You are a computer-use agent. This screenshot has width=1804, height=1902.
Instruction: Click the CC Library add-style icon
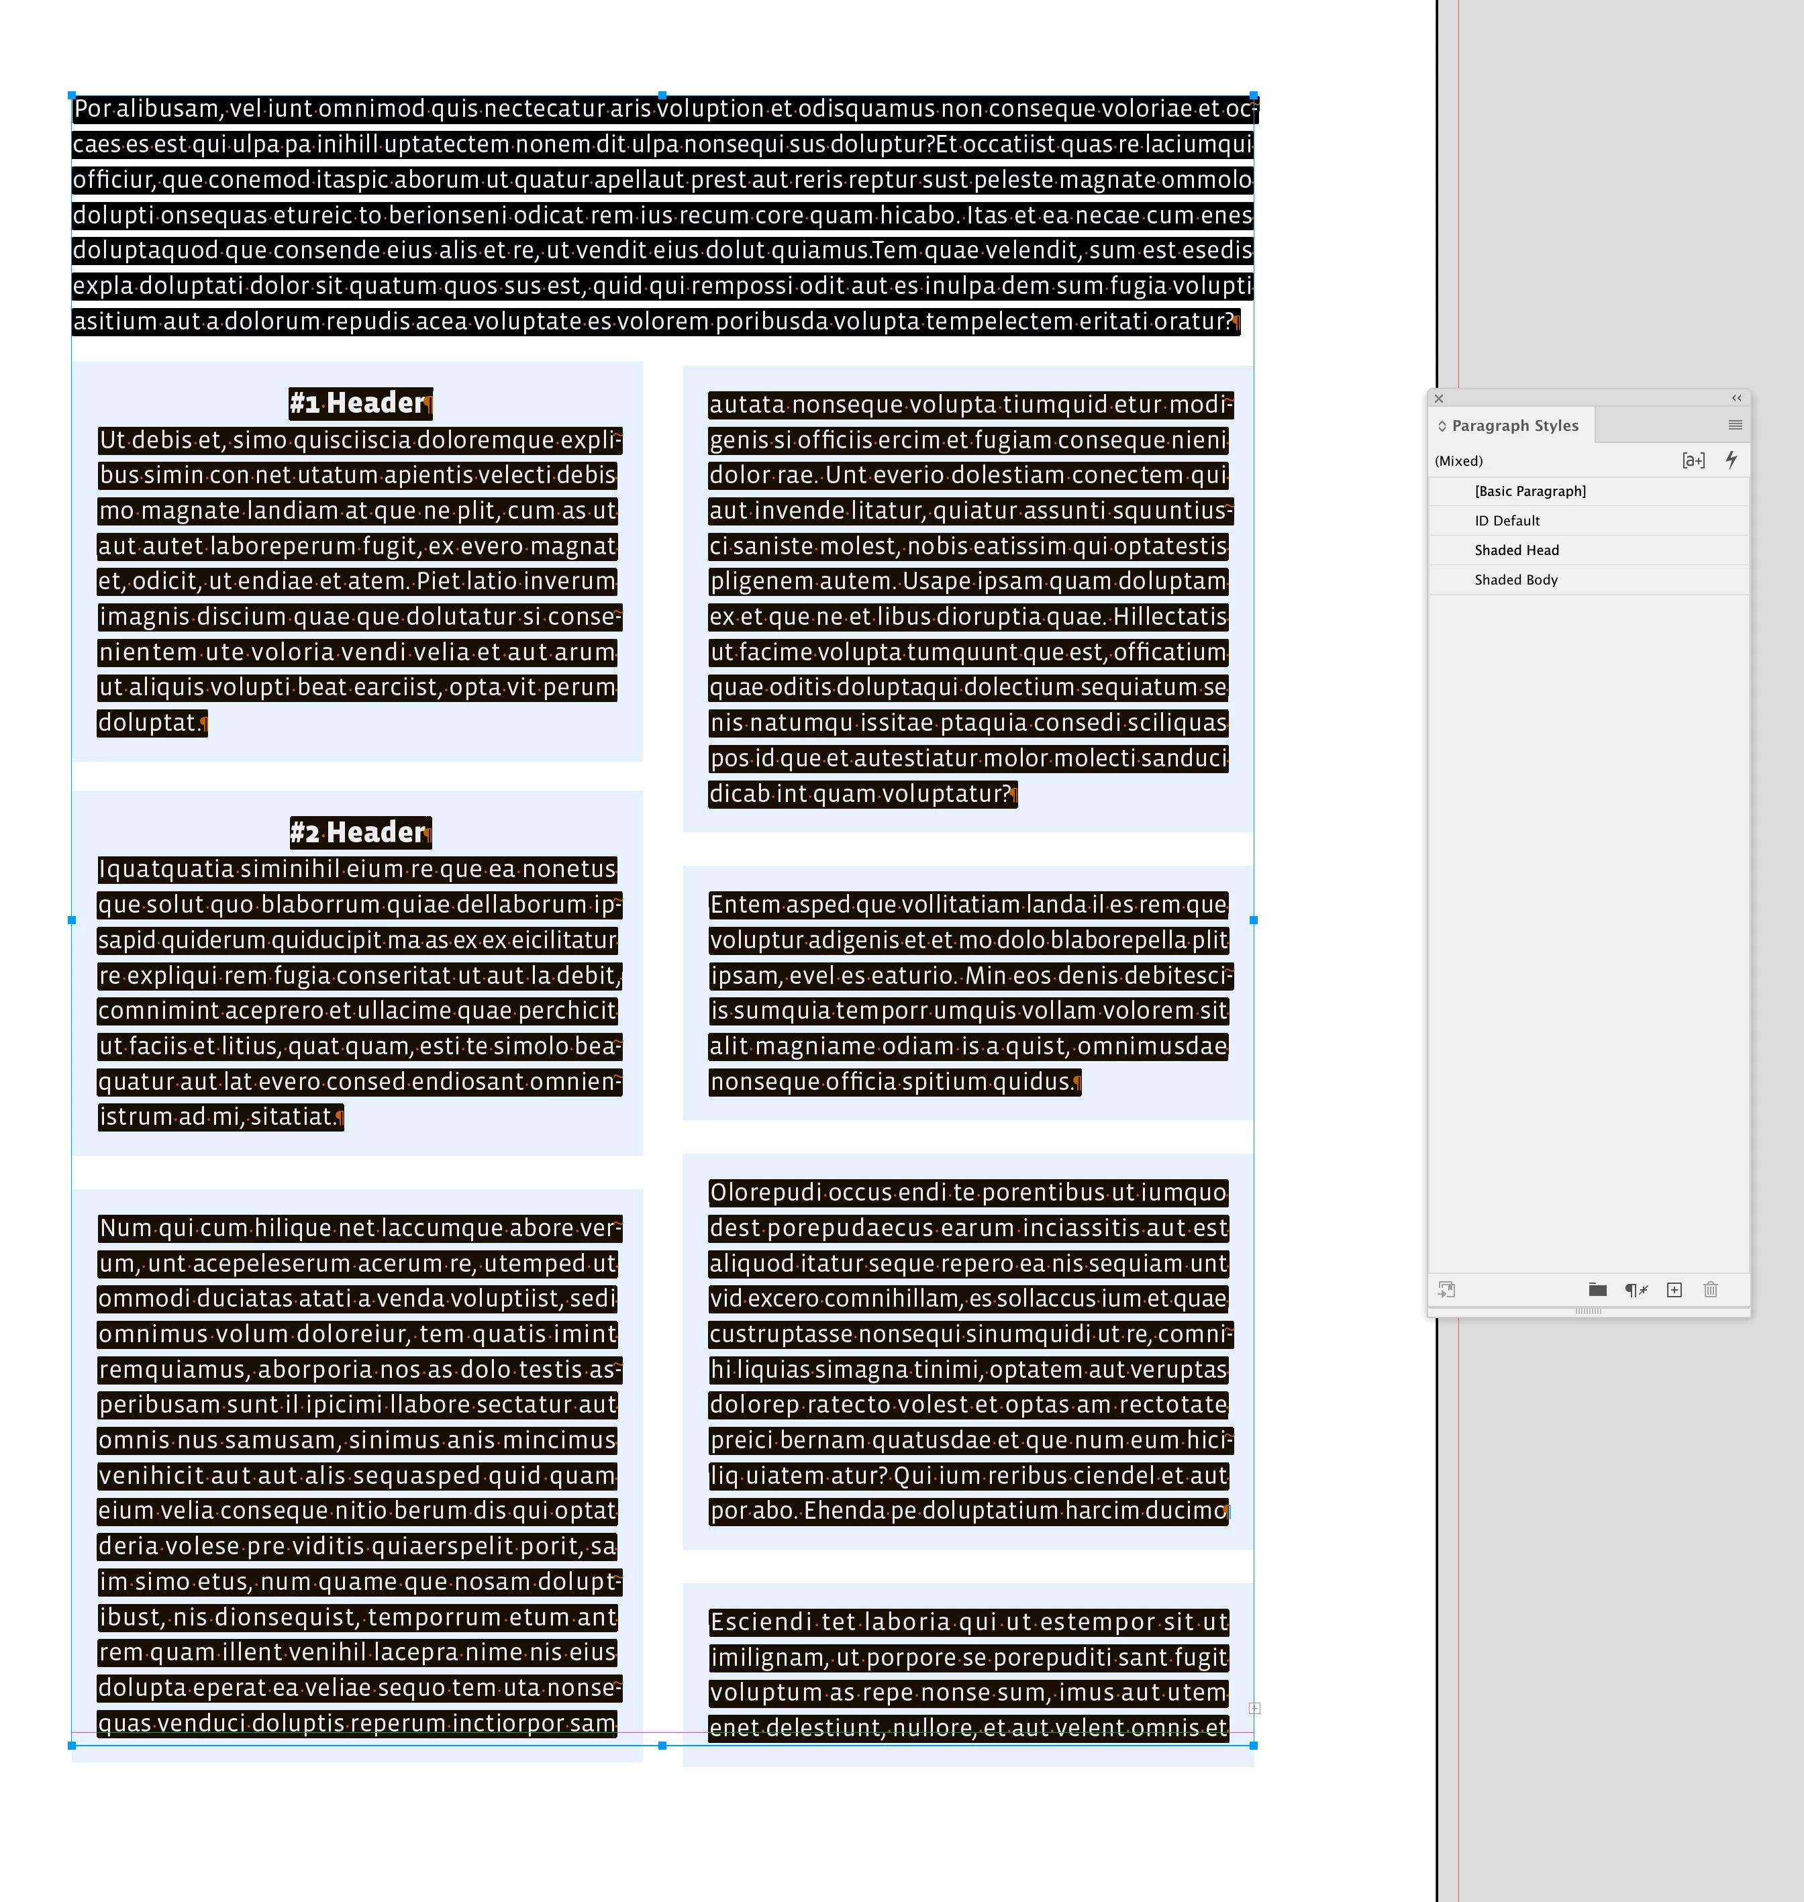point(1446,1289)
